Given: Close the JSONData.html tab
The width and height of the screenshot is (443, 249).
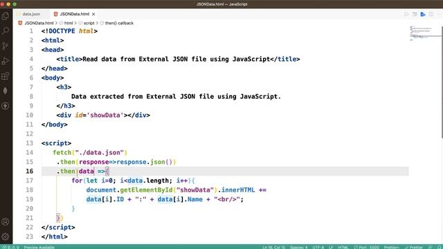Looking at the screenshot, I should point(93,14).
